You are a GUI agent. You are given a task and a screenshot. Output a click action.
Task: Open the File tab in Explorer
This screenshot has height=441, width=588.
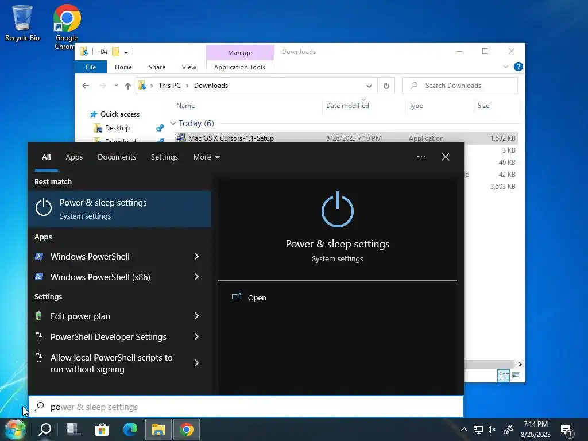[x=91, y=67]
